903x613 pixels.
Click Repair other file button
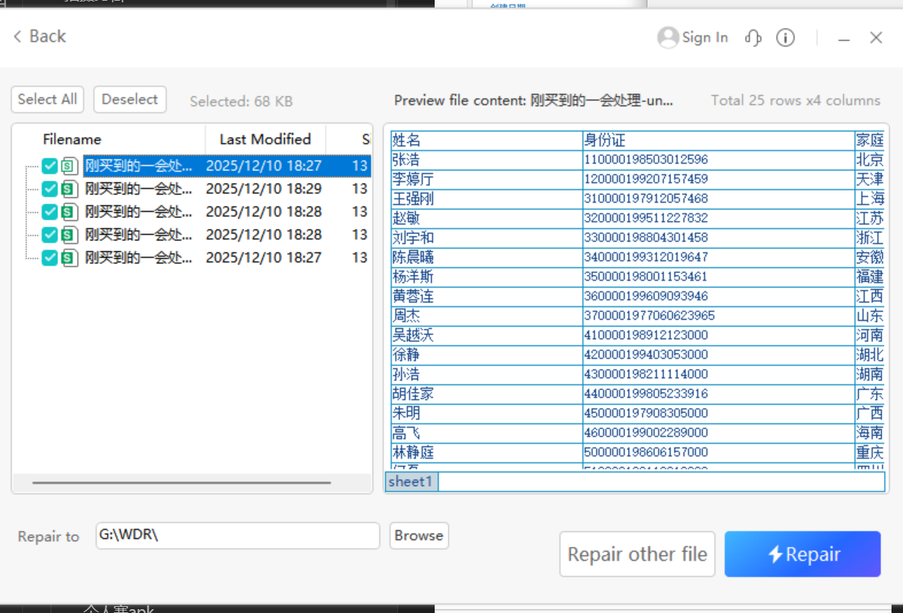(x=637, y=554)
